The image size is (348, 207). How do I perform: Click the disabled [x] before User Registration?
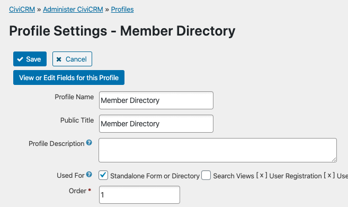[262, 176]
